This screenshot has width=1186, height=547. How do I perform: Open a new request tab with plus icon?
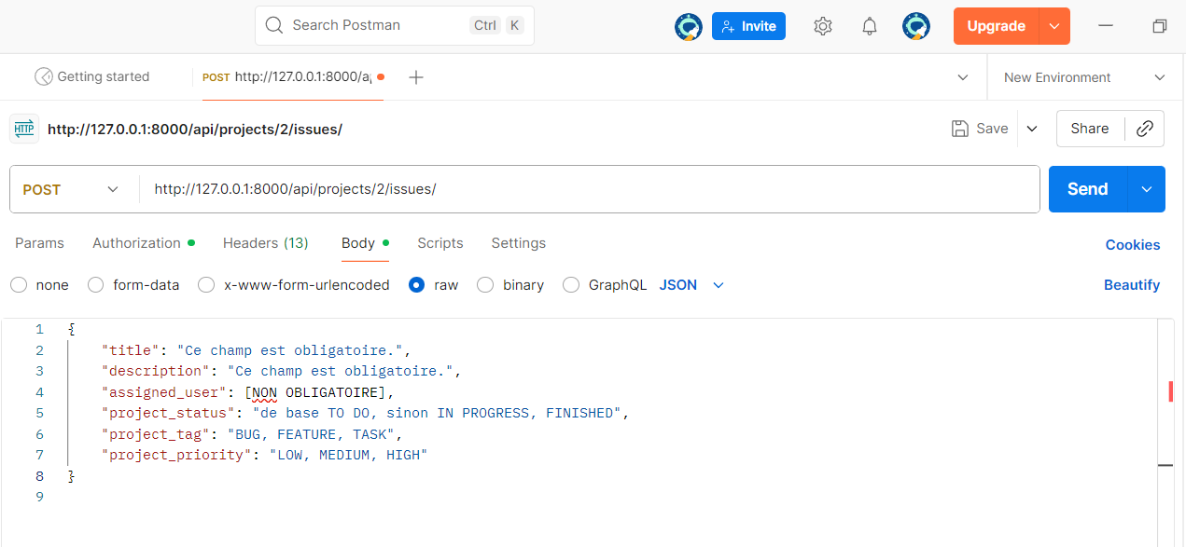click(415, 77)
